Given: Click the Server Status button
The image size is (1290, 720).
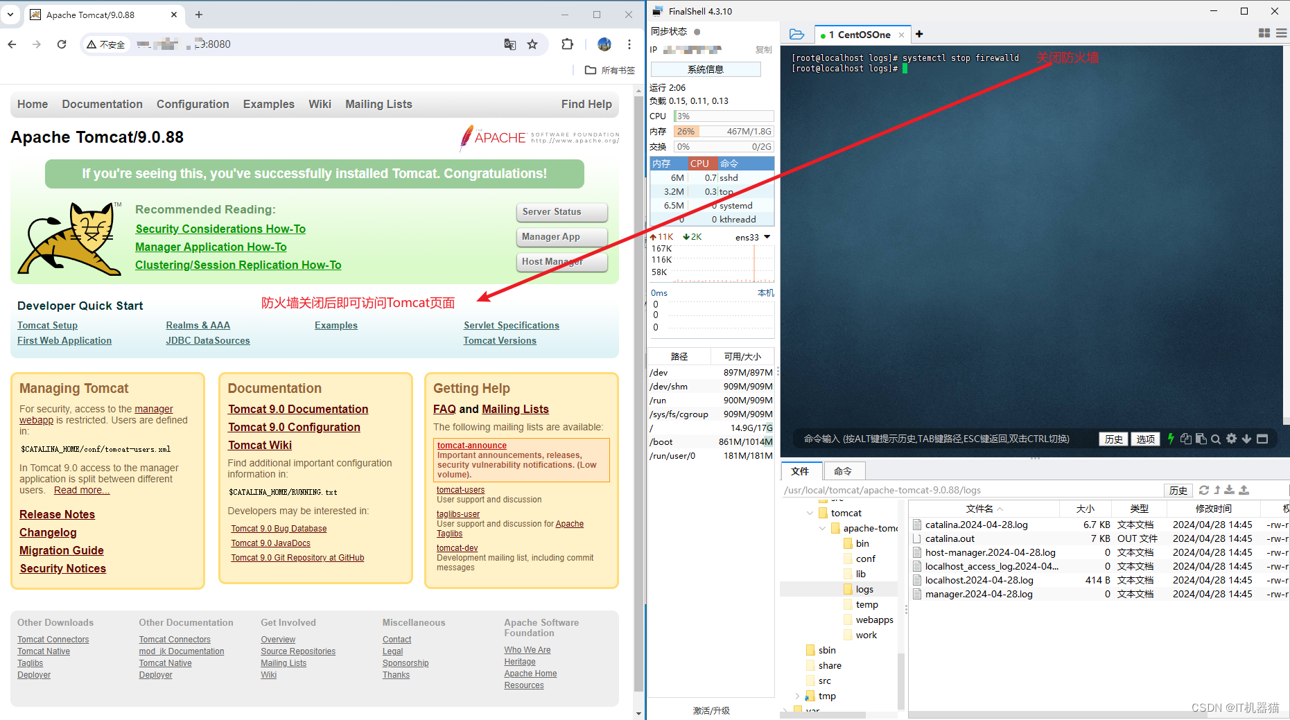Looking at the screenshot, I should tap(561, 212).
